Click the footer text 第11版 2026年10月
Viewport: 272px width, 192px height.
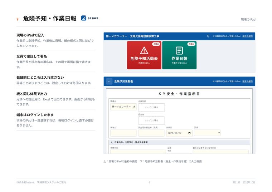(244, 182)
